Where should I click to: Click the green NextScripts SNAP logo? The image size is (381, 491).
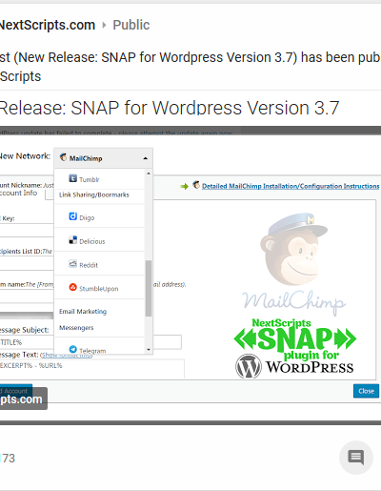(x=294, y=338)
